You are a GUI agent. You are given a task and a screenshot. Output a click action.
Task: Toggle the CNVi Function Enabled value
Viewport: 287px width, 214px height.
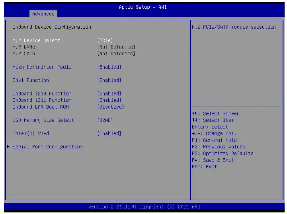click(x=109, y=80)
